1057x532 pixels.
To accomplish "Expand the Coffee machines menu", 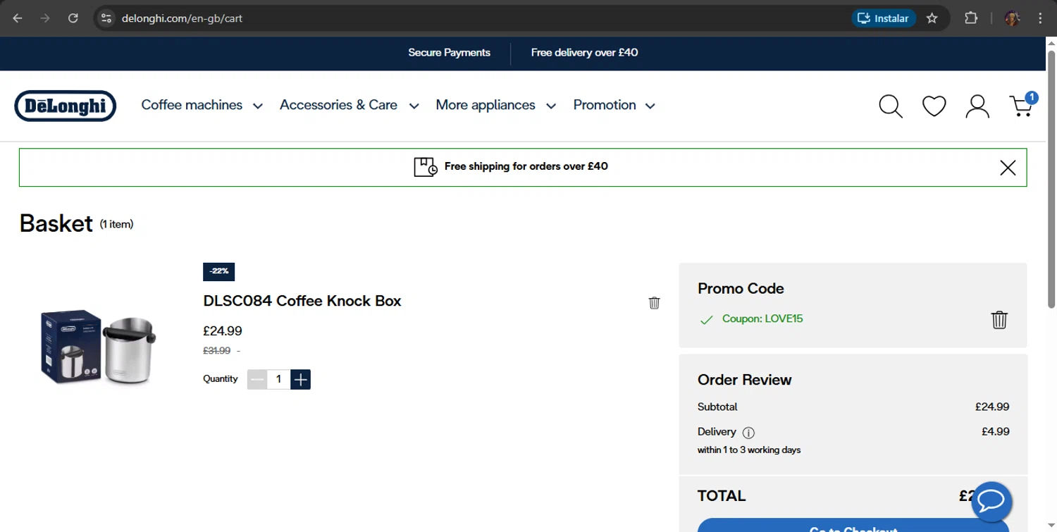I will click(x=202, y=105).
